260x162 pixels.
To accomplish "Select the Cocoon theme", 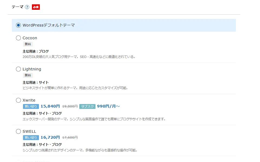I will [x=18, y=38].
